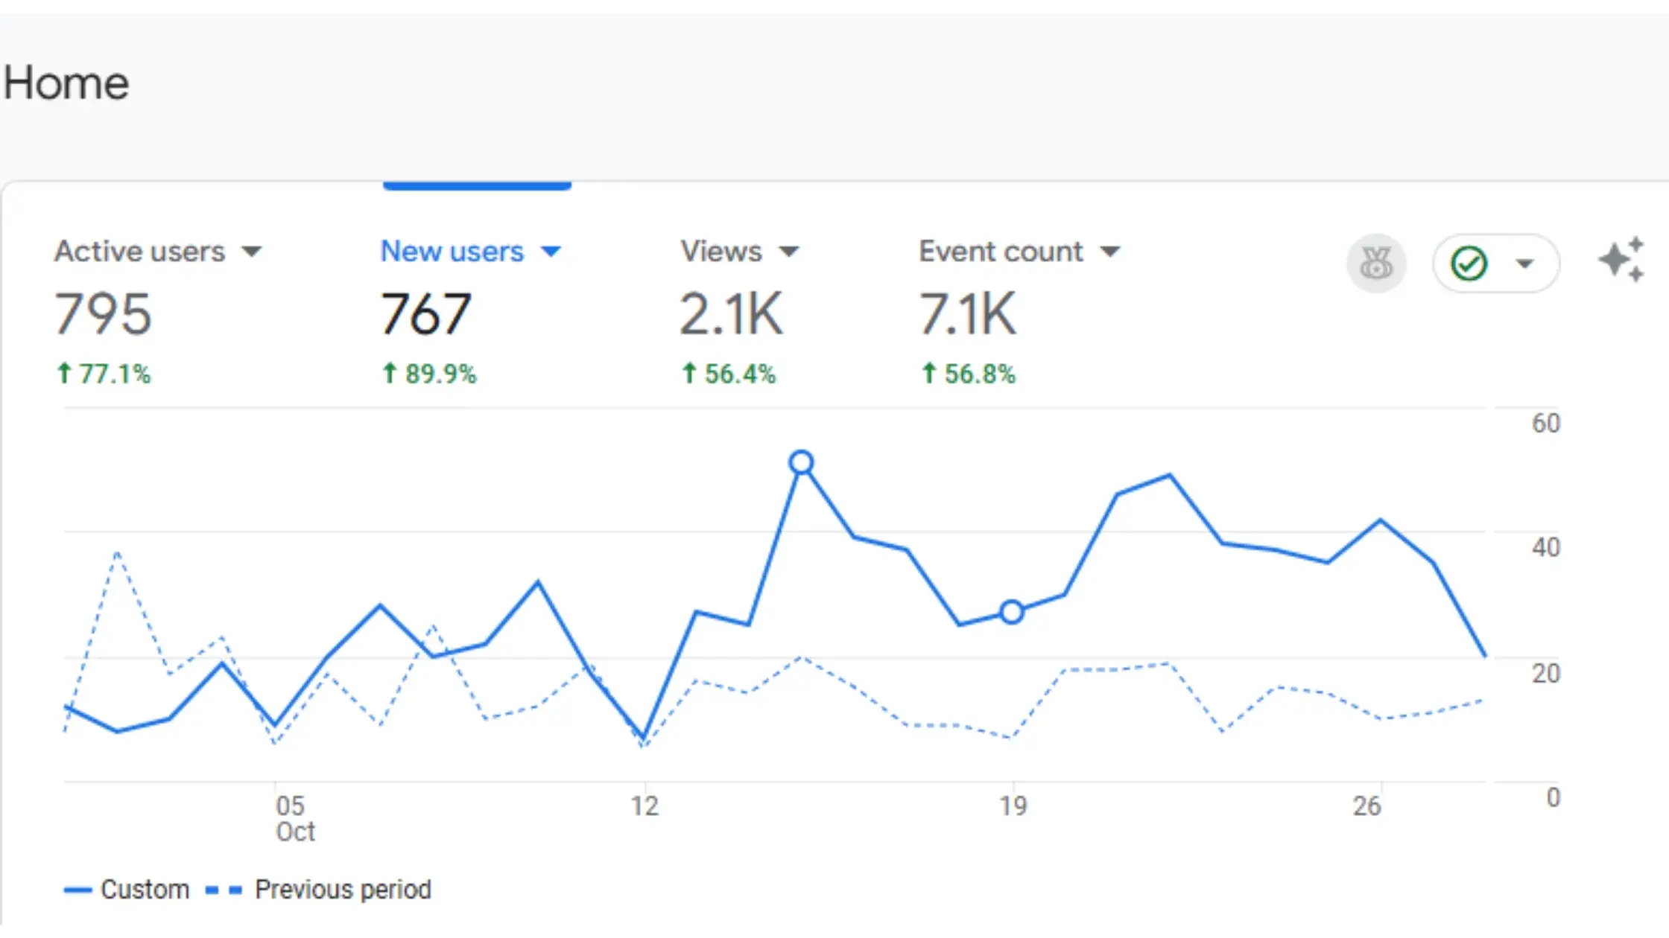Open Analytics Insights via the sparkles icon

(1621, 261)
